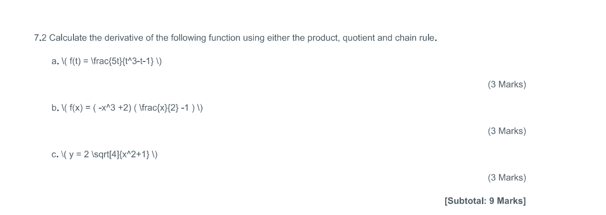606x215 pixels.
Task: Click the "b." item label
Action: point(55,108)
